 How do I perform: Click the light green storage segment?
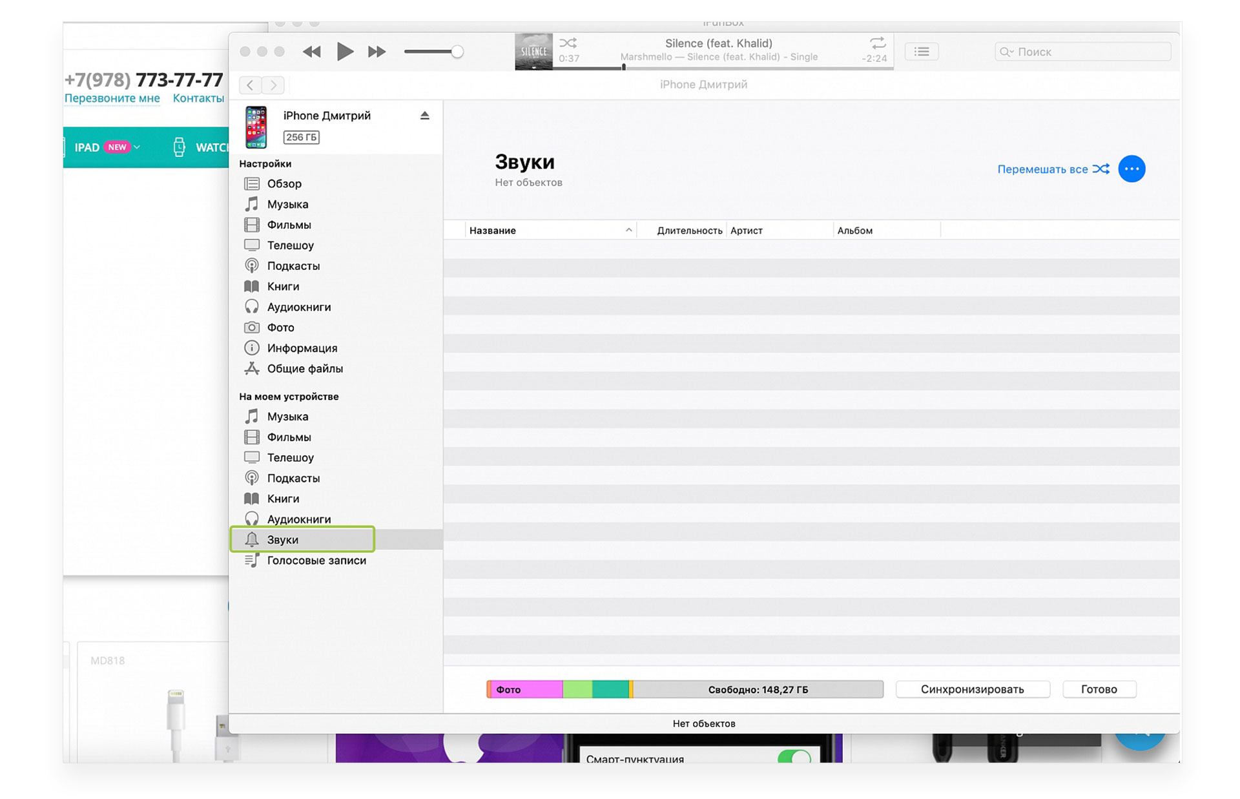[577, 690]
